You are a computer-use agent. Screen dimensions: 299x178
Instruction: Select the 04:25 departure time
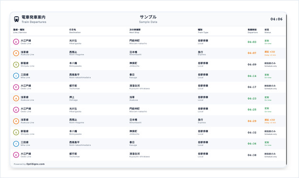click(252, 109)
